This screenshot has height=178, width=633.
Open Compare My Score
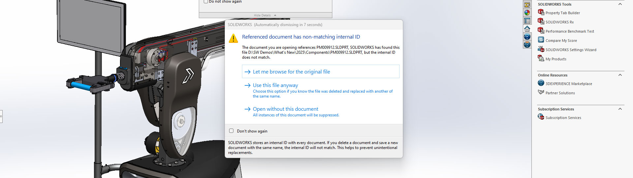tap(561, 41)
